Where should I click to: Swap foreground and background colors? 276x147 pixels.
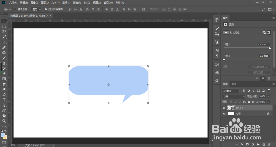coord(6,131)
